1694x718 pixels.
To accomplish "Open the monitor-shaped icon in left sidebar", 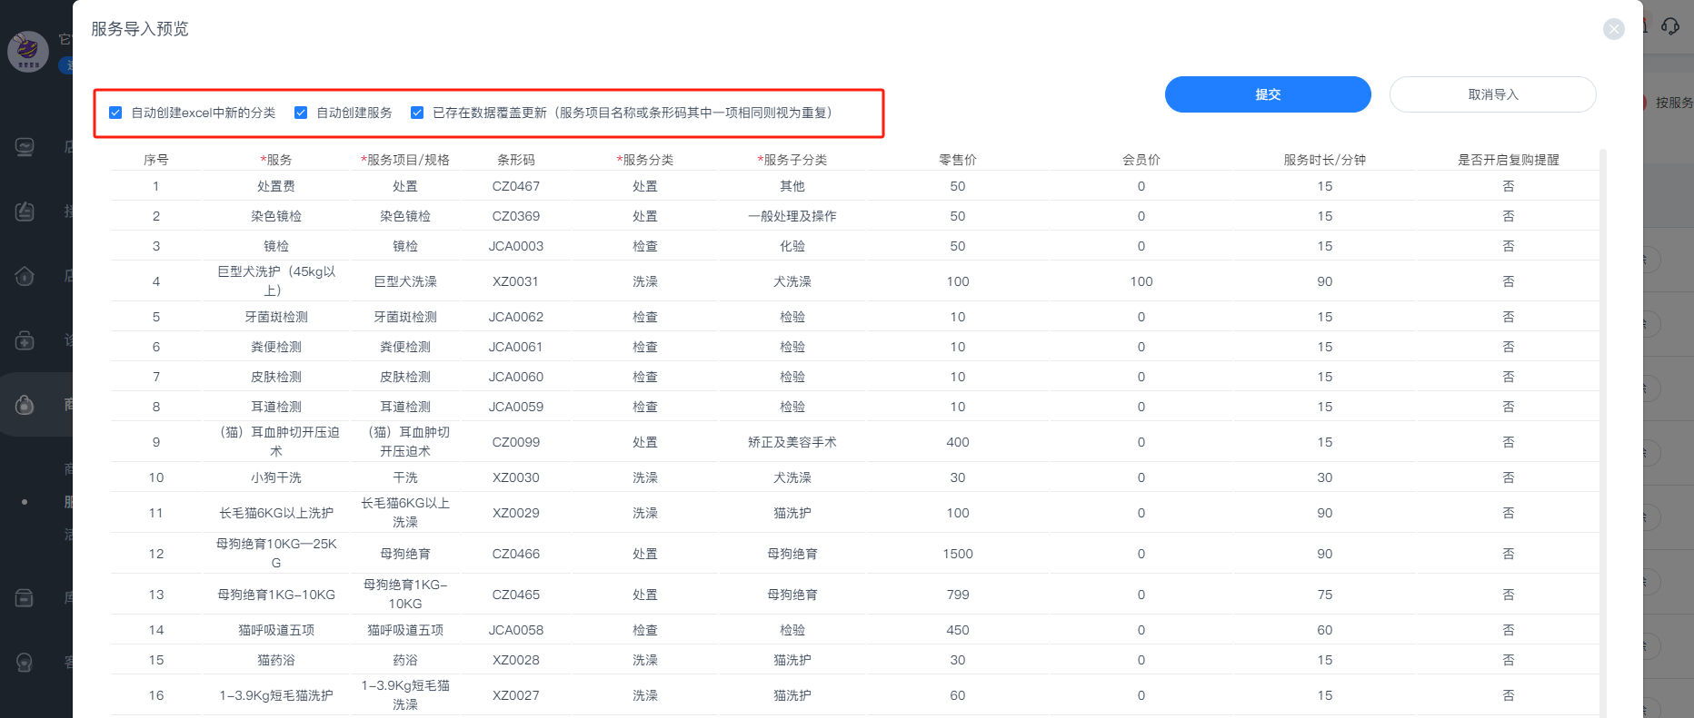I will point(25,147).
